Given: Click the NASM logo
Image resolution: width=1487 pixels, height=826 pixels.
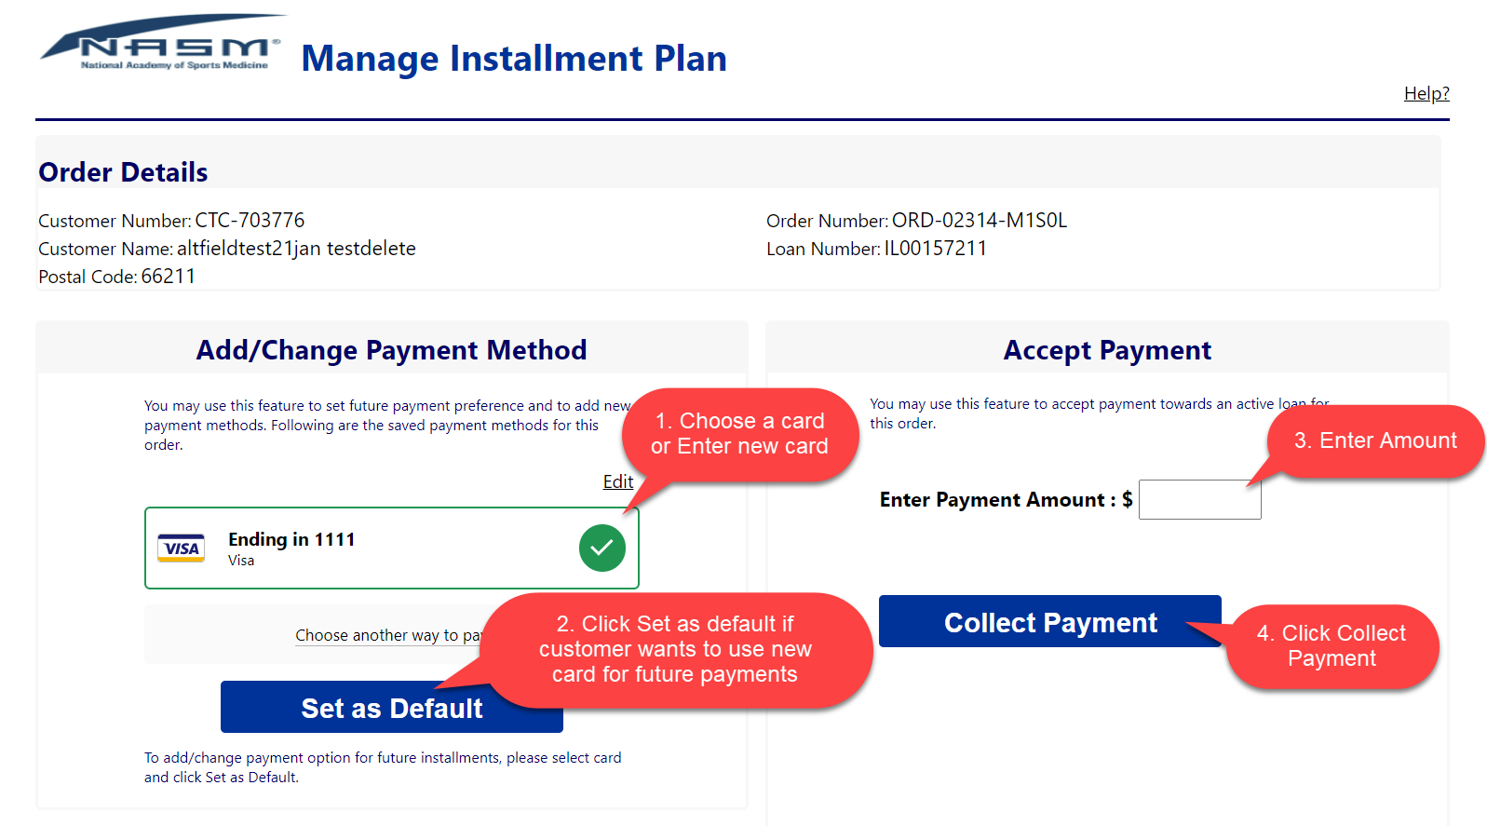Looking at the screenshot, I should [162, 45].
